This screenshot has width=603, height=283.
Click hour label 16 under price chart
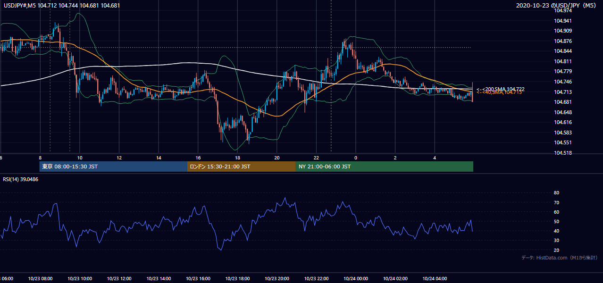click(198, 158)
